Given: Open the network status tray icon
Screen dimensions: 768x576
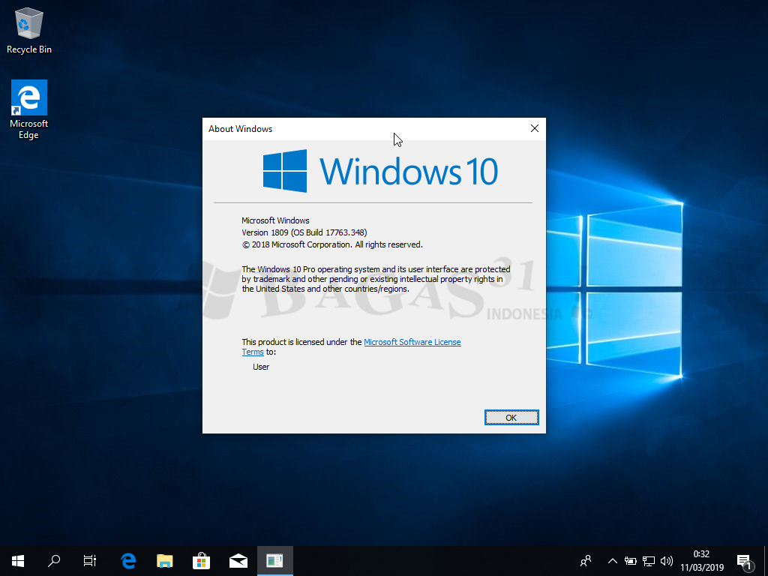Looking at the screenshot, I should (649, 561).
